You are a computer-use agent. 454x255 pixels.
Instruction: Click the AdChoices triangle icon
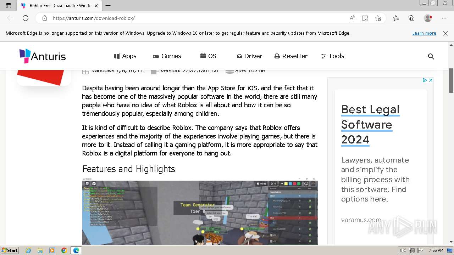point(425,80)
